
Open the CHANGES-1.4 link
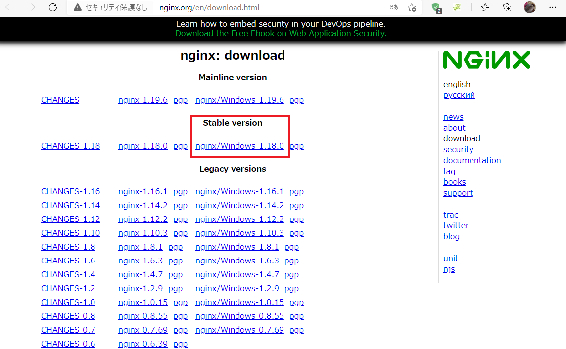point(68,274)
